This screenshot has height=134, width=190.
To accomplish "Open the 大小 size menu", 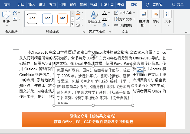I will (168, 18).
